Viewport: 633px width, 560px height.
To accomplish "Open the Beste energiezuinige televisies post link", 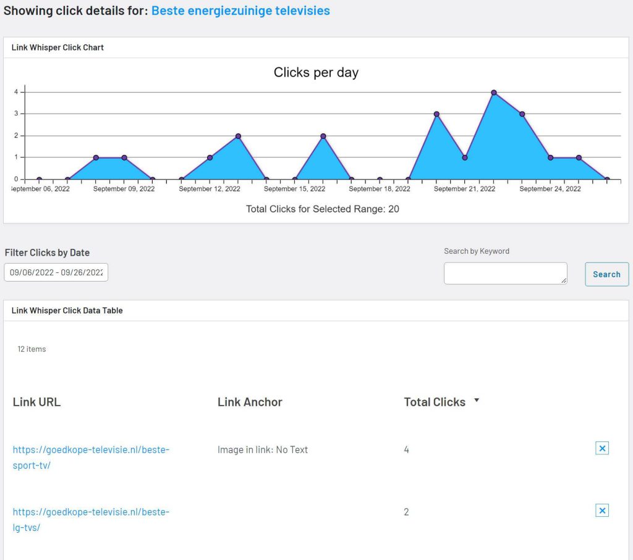I will coord(240,10).
